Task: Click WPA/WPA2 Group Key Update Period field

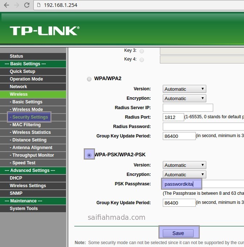Action: pos(179,136)
